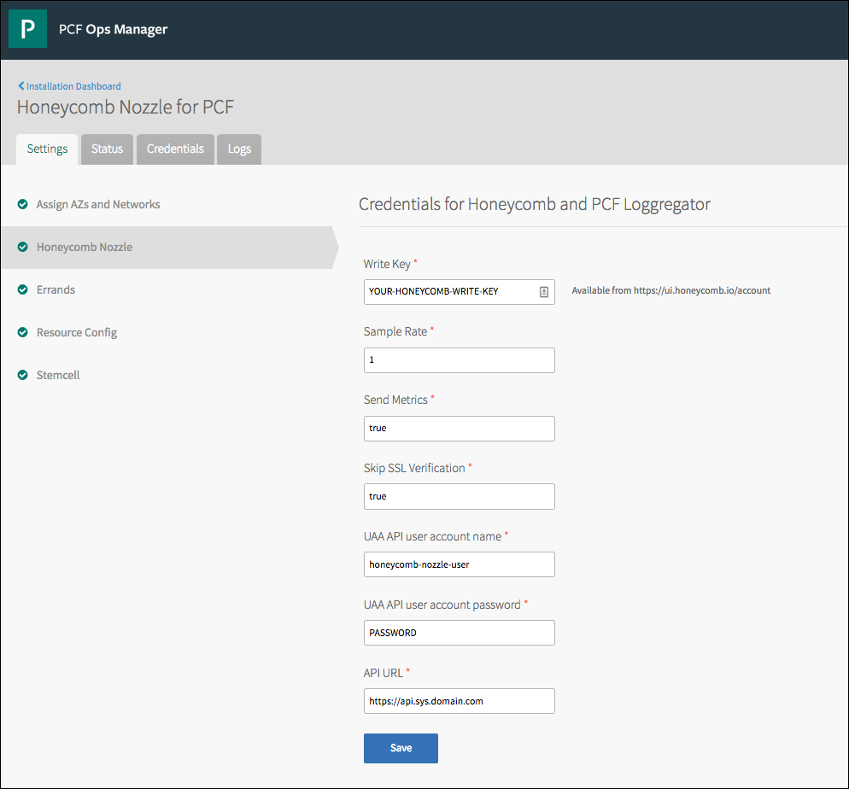Viewport: 849px width, 789px height.
Task: Click the 'Sample Rate' label
Action: (x=395, y=331)
